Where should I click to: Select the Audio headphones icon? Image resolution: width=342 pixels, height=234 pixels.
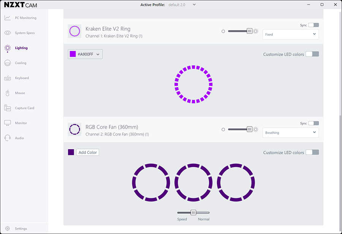(x=8, y=138)
